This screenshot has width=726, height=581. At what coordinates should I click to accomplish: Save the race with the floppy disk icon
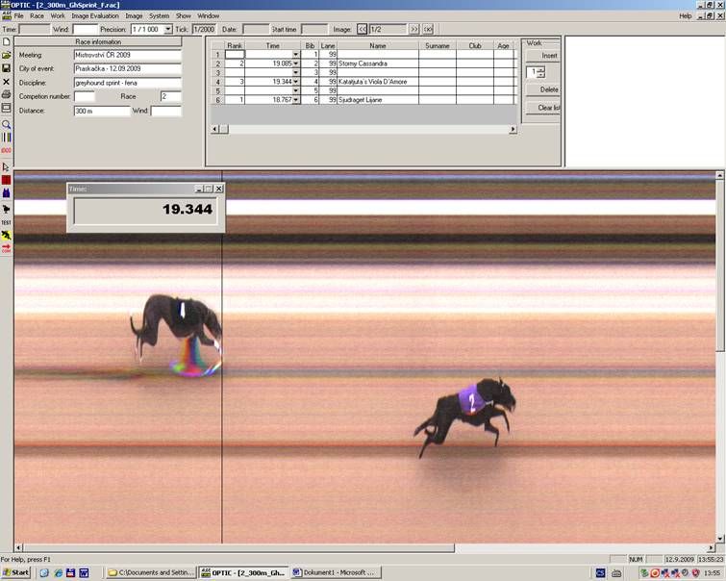pyautogui.click(x=6, y=68)
